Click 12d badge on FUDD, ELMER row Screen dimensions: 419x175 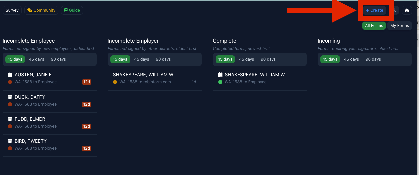coord(87,126)
